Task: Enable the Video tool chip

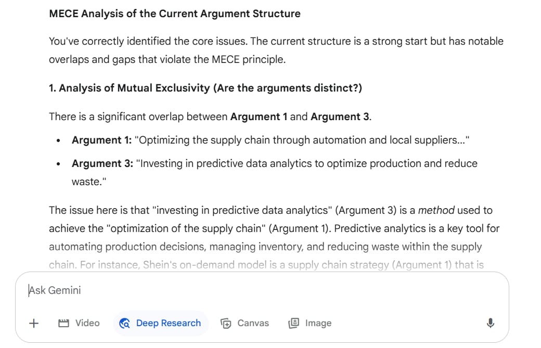Action: click(x=79, y=323)
